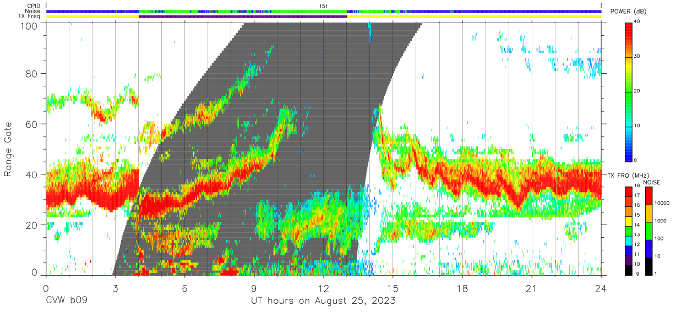The height and width of the screenshot is (312, 676).
Task: Select the CPID value 151
Action: [323, 6]
